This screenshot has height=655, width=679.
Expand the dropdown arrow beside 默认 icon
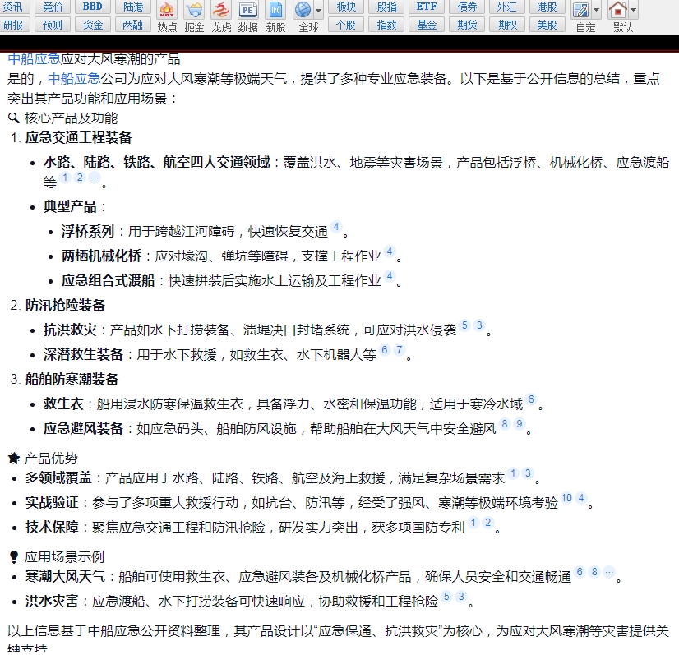[634, 10]
